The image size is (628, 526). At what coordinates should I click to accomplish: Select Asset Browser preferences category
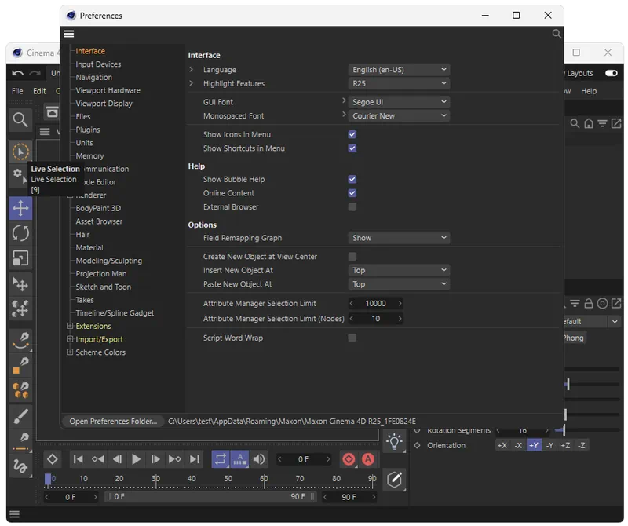99,221
